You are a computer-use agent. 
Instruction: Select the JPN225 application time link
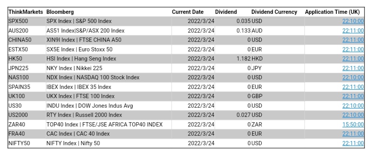(353, 68)
